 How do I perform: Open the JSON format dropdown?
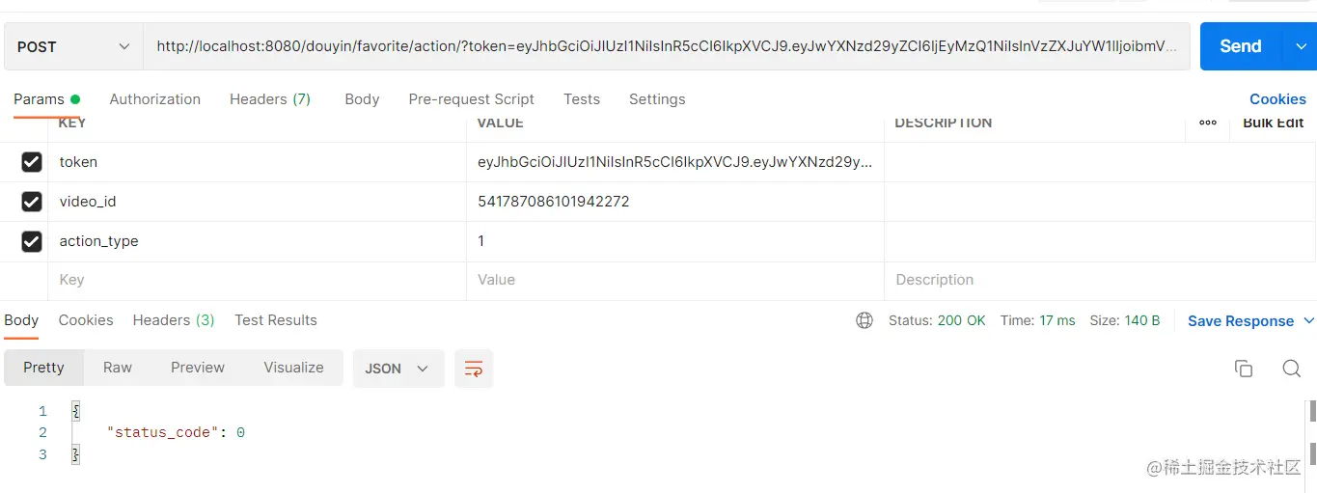(398, 369)
